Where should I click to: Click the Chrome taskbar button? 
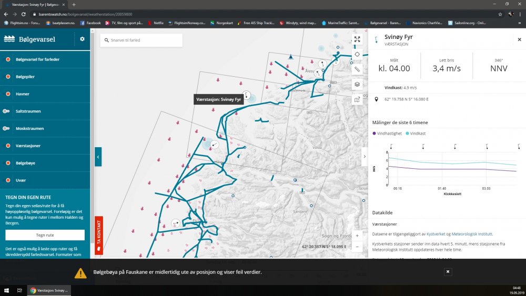pyautogui.click(x=49, y=291)
